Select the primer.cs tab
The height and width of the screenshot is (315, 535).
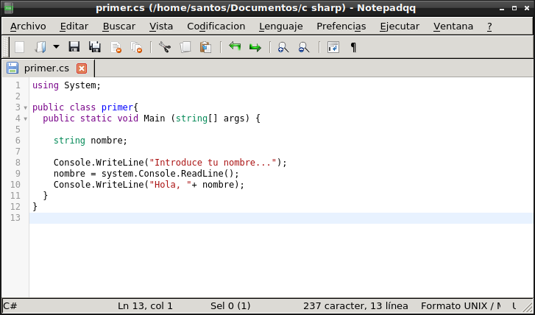coord(46,68)
